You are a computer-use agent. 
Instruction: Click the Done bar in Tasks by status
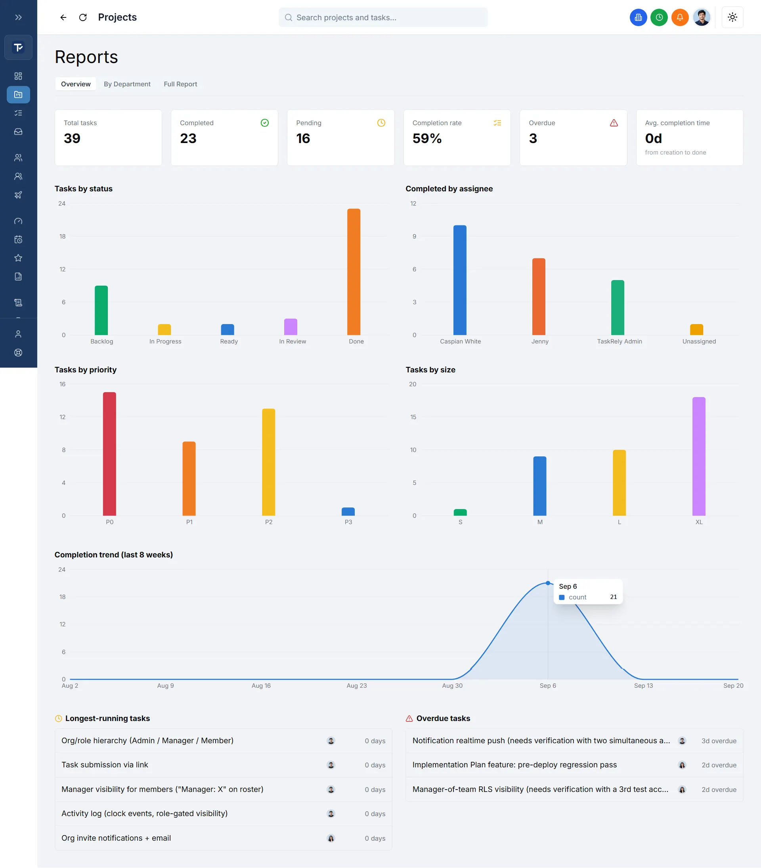[354, 272]
